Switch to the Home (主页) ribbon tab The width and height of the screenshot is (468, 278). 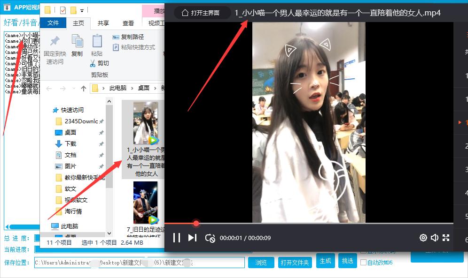[x=78, y=23]
